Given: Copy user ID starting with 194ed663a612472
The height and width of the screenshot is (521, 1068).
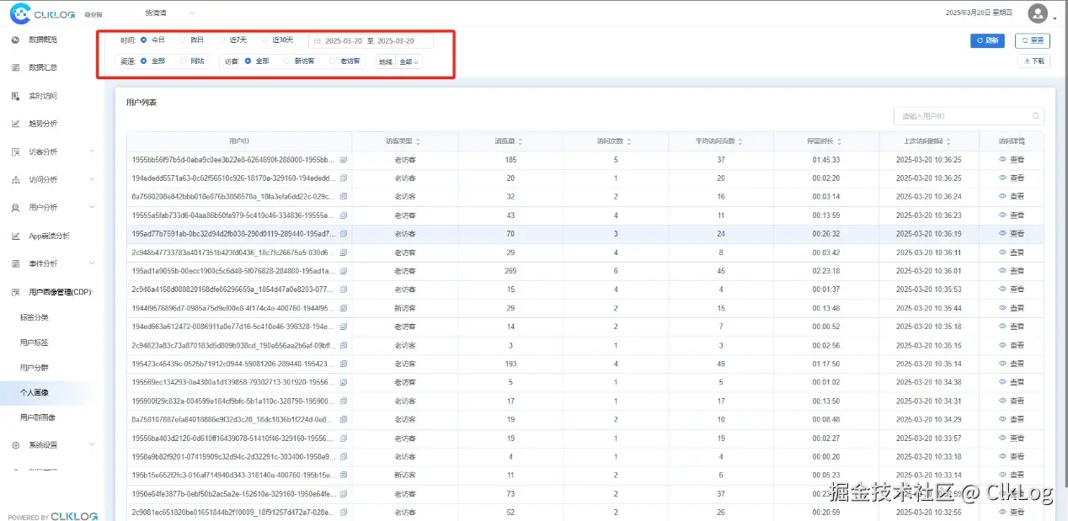Looking at the screenshot, I should [x=343, y=327].
